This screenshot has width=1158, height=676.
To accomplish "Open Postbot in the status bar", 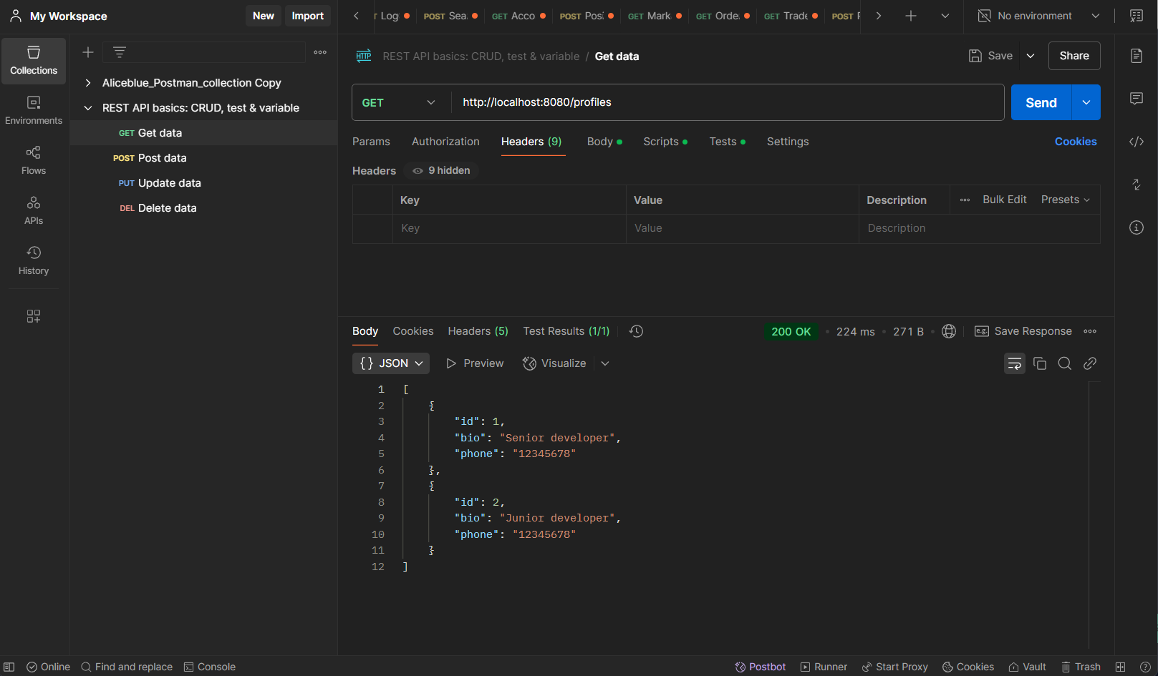I will (761, 667).
